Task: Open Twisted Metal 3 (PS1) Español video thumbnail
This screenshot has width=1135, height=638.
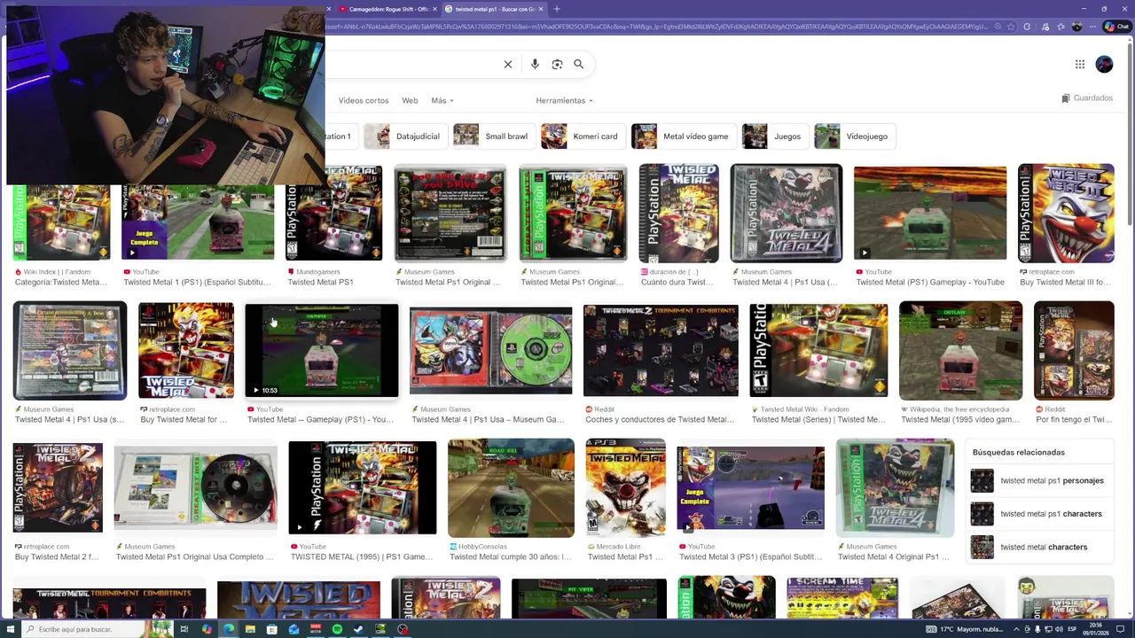Action: [750, 488]
